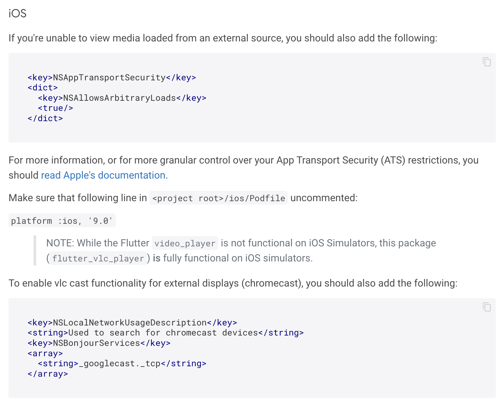
Task: Copy the NSLocalNetworkUsageDescription code block
Action: (x=487, y=307)
